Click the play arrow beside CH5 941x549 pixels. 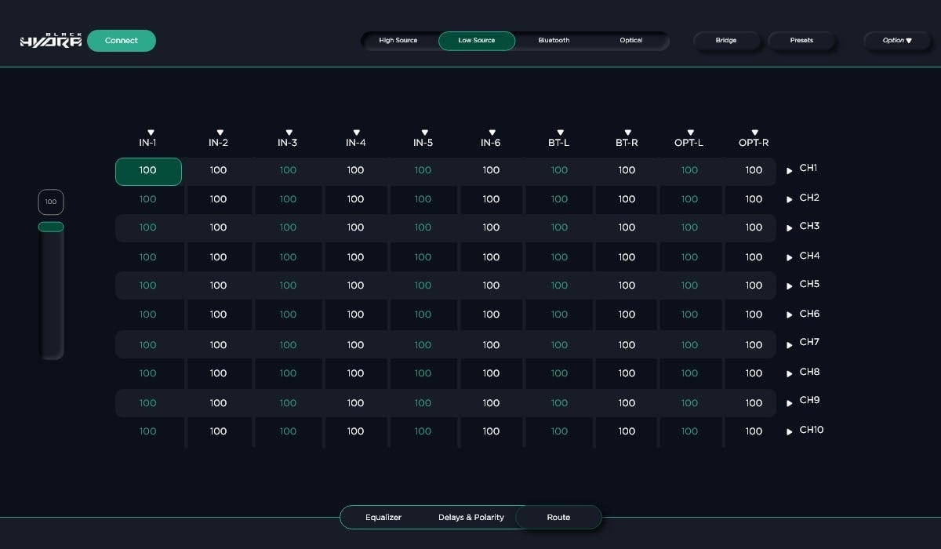790,285
